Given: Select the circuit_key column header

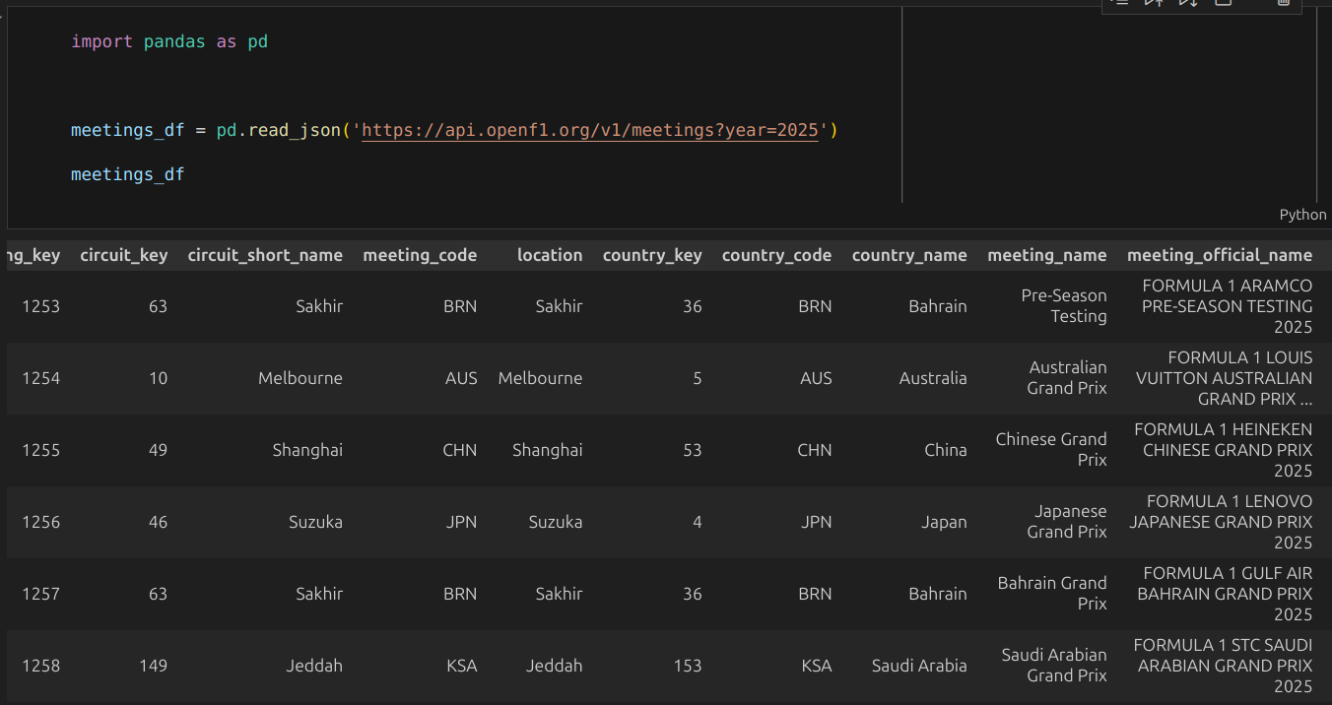Looking at the screenshot, I should coord(124,255).
